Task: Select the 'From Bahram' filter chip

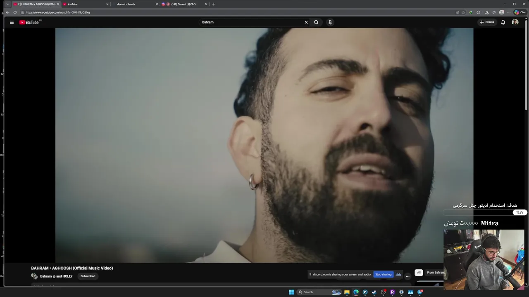Action: click(x=435, y=273)
